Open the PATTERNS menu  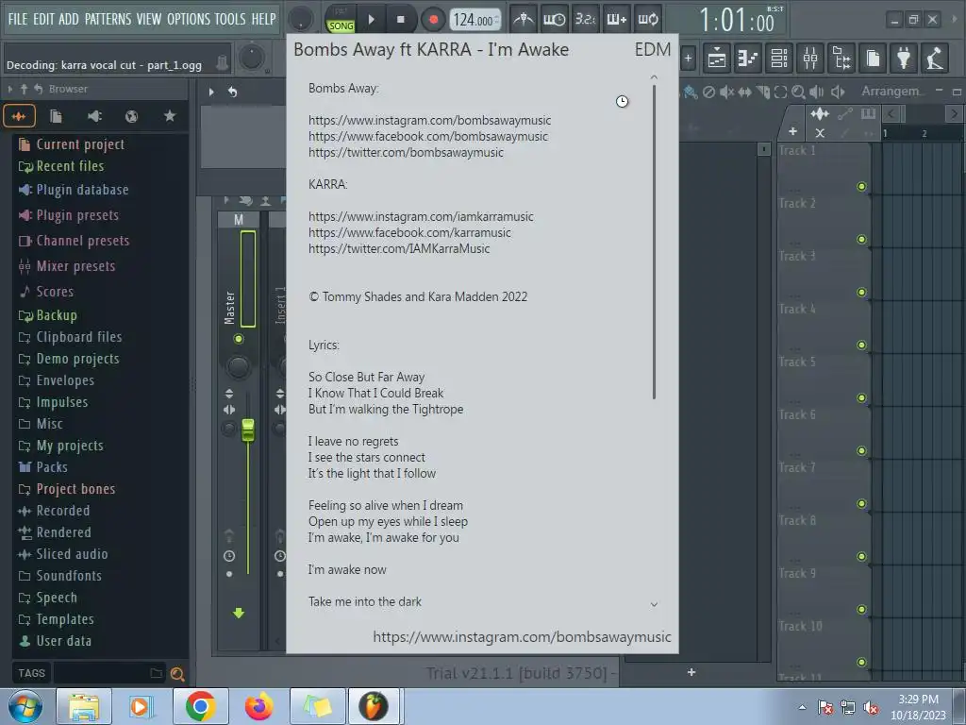tap(108, 19)
